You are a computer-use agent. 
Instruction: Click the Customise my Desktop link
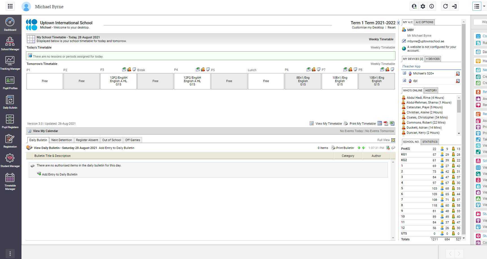pos(367,27)
